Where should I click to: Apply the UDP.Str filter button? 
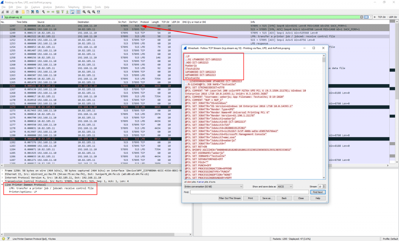pyautogui.click(x=393, y=17)
